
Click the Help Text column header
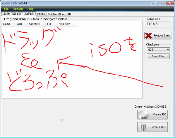(66, 24)
